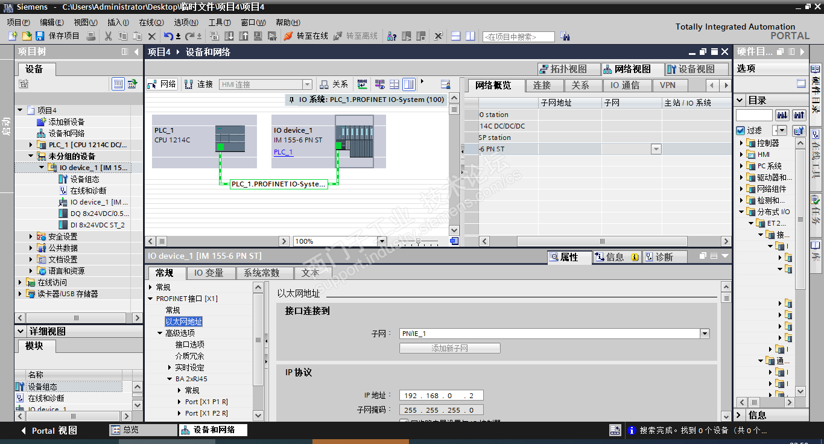Select 设备和网络 in project tree
The height and width of the screenshot is (444, 824).
click(66, 133)
